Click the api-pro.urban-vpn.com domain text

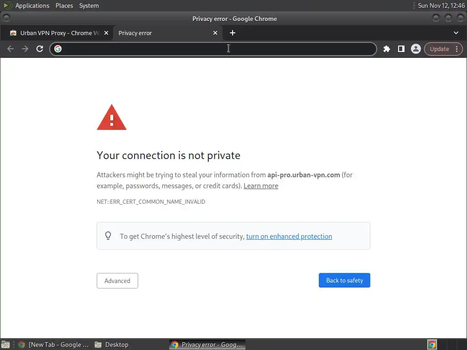(x=303, y=175)
